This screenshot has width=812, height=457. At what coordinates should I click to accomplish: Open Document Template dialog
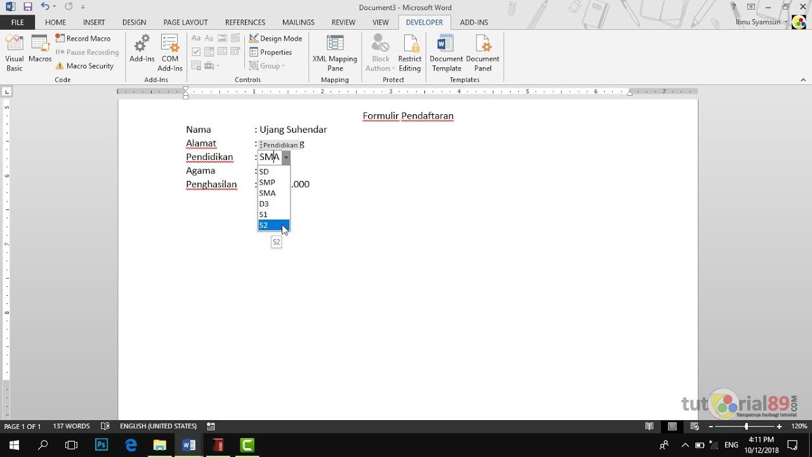coord(447,53)
